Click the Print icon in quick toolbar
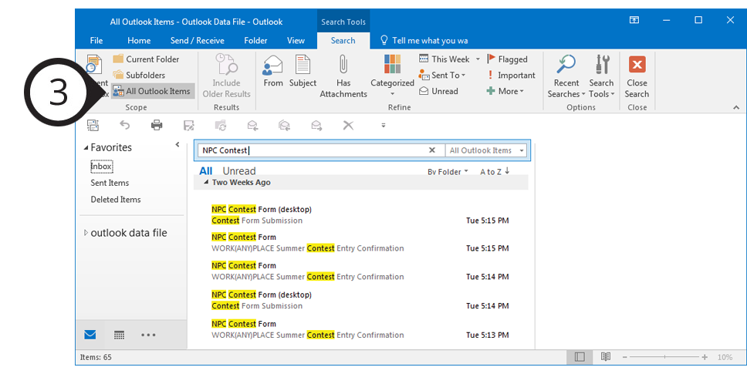Viewport: 747px width, 374px height. tap(157, 125)
